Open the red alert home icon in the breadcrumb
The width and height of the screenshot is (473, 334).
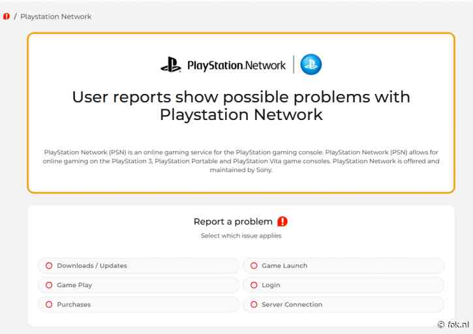click(x=7, y=16)
